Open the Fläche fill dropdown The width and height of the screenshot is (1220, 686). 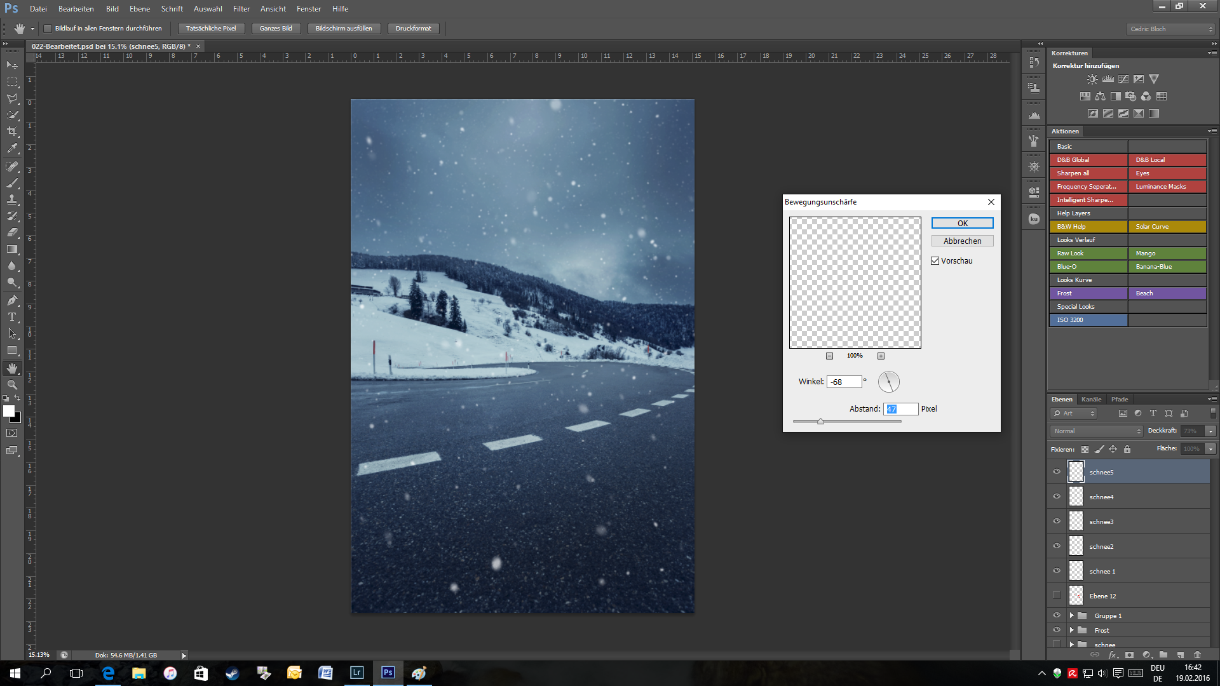tap(1210, 449)
